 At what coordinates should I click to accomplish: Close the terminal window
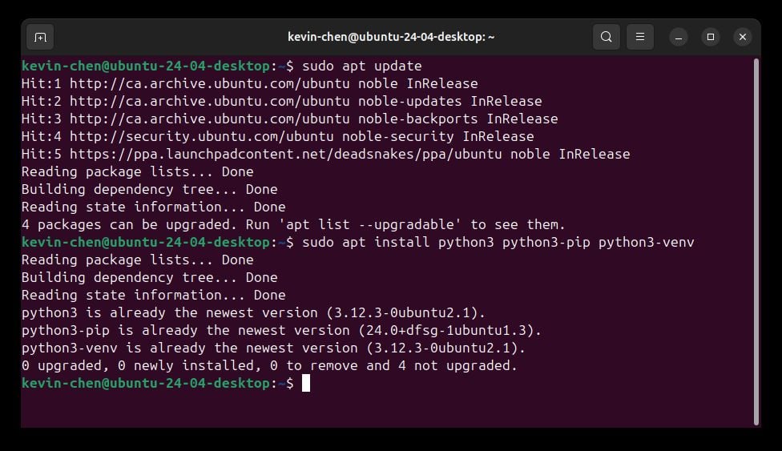point(743,37)
